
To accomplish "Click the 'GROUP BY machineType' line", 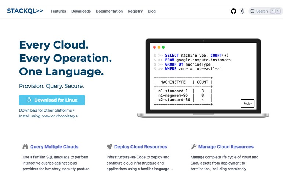I will [182, 64].
